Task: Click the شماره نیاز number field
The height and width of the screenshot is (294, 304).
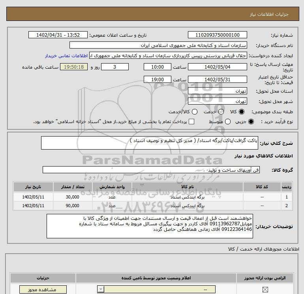Action: pyautogui.click(x=217, y=35)
